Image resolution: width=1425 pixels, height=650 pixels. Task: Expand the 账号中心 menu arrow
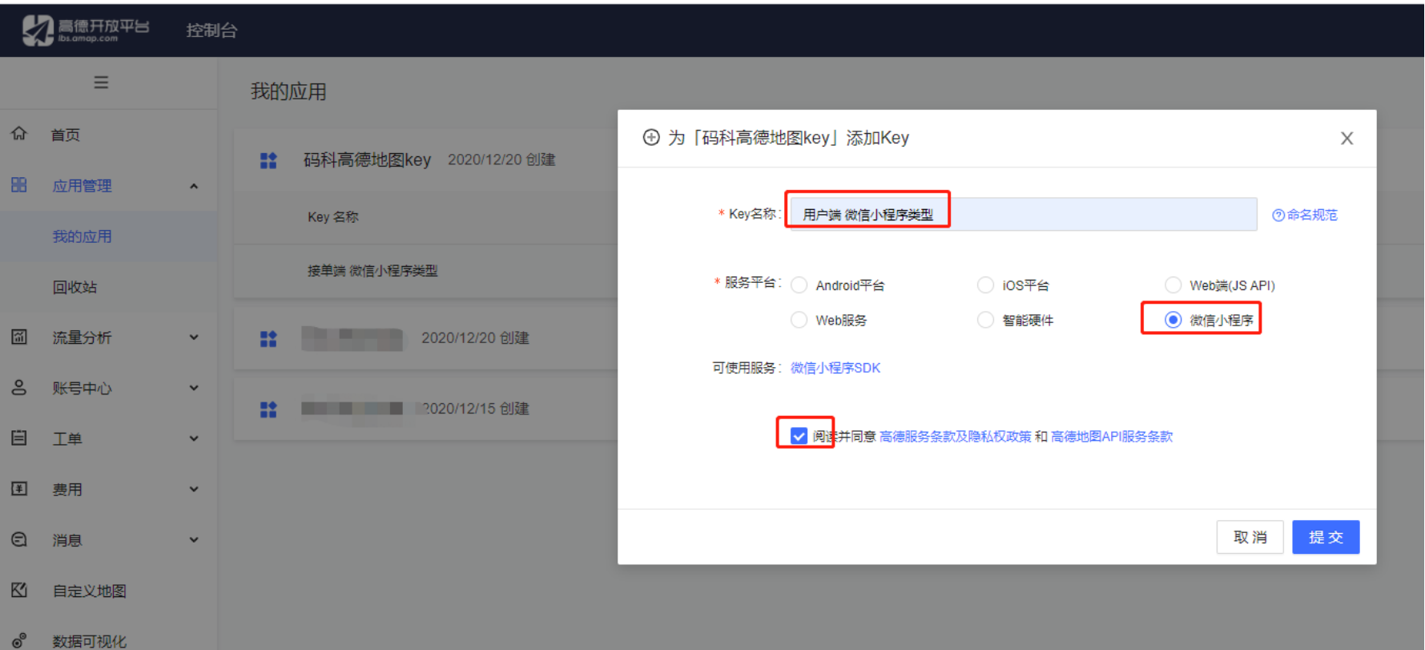point(194,388)
